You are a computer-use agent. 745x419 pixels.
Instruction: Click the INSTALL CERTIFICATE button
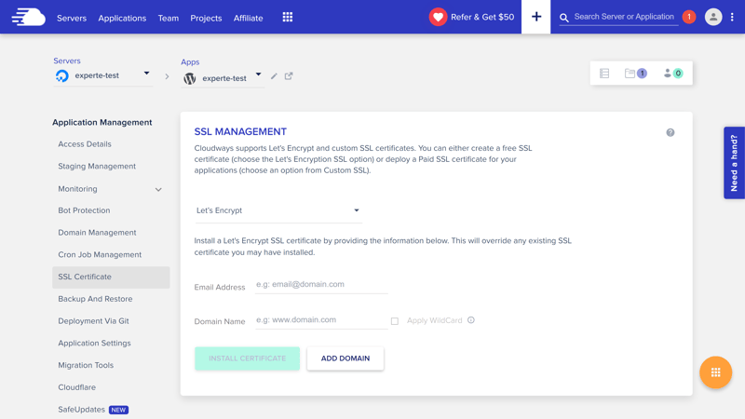pos(247,358)
